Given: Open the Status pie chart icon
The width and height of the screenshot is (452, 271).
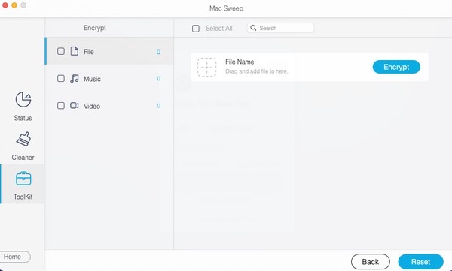Looking at the screenshot, I should (x=23, y=99).
